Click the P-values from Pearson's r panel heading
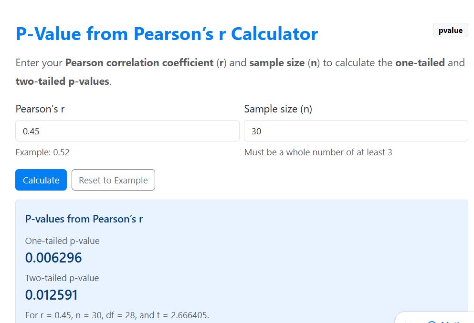This screenshot has height=323, width=474. (x=84, y=219)
